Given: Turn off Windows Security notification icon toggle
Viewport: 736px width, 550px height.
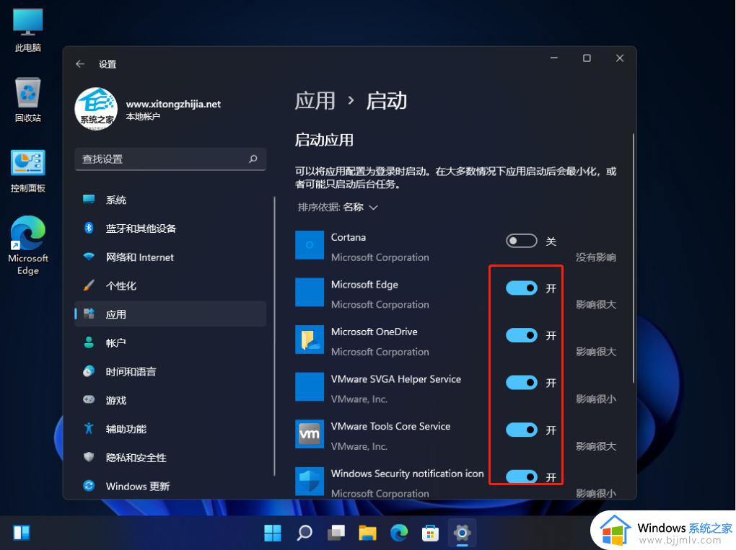Looking at the screenshot, I should (x=522, y=477).
